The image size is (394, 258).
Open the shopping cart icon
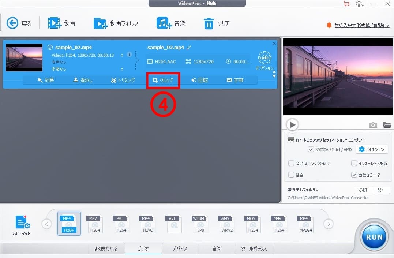[346, 4]
